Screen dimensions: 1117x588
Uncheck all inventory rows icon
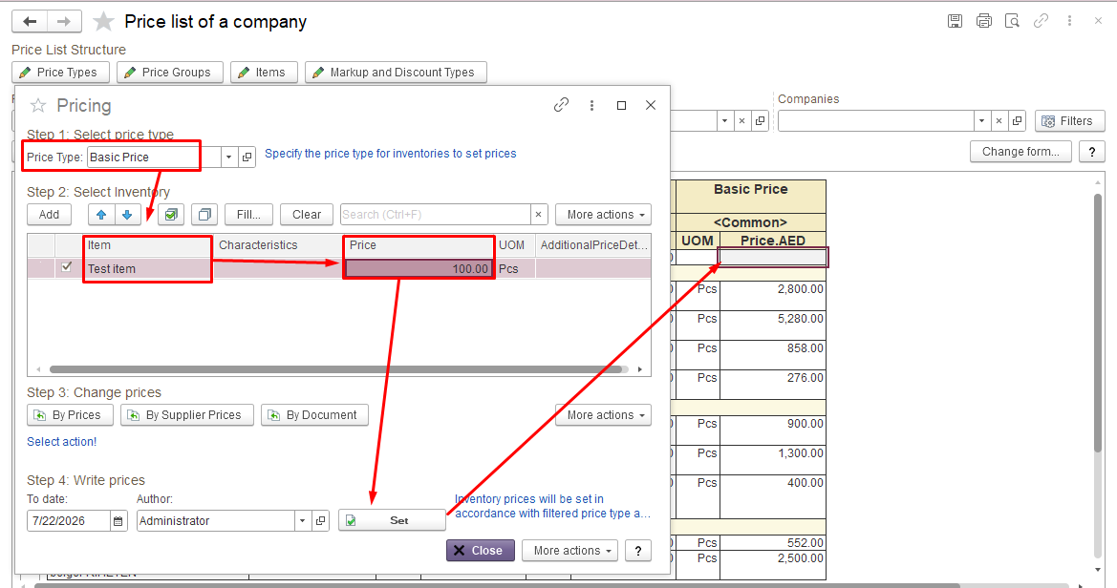click(x=204, y=214)
